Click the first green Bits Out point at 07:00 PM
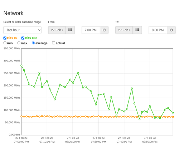The width and height of the screenshot is (179, 144). (21, 65)
